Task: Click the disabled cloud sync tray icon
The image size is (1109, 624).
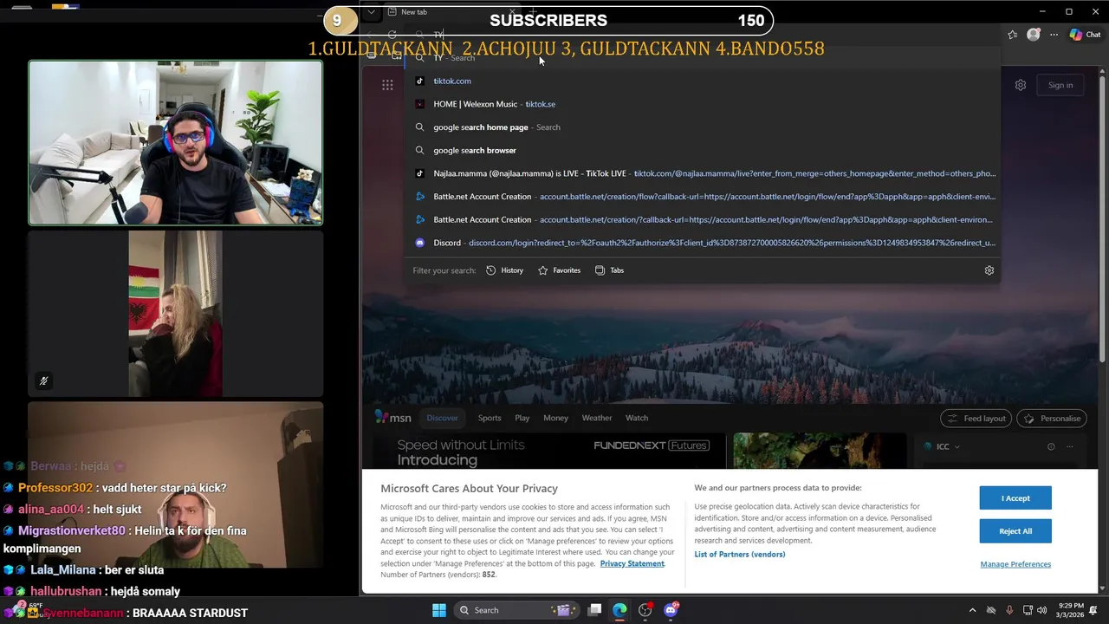Action: pyautogui.click(x=991, y=610)
